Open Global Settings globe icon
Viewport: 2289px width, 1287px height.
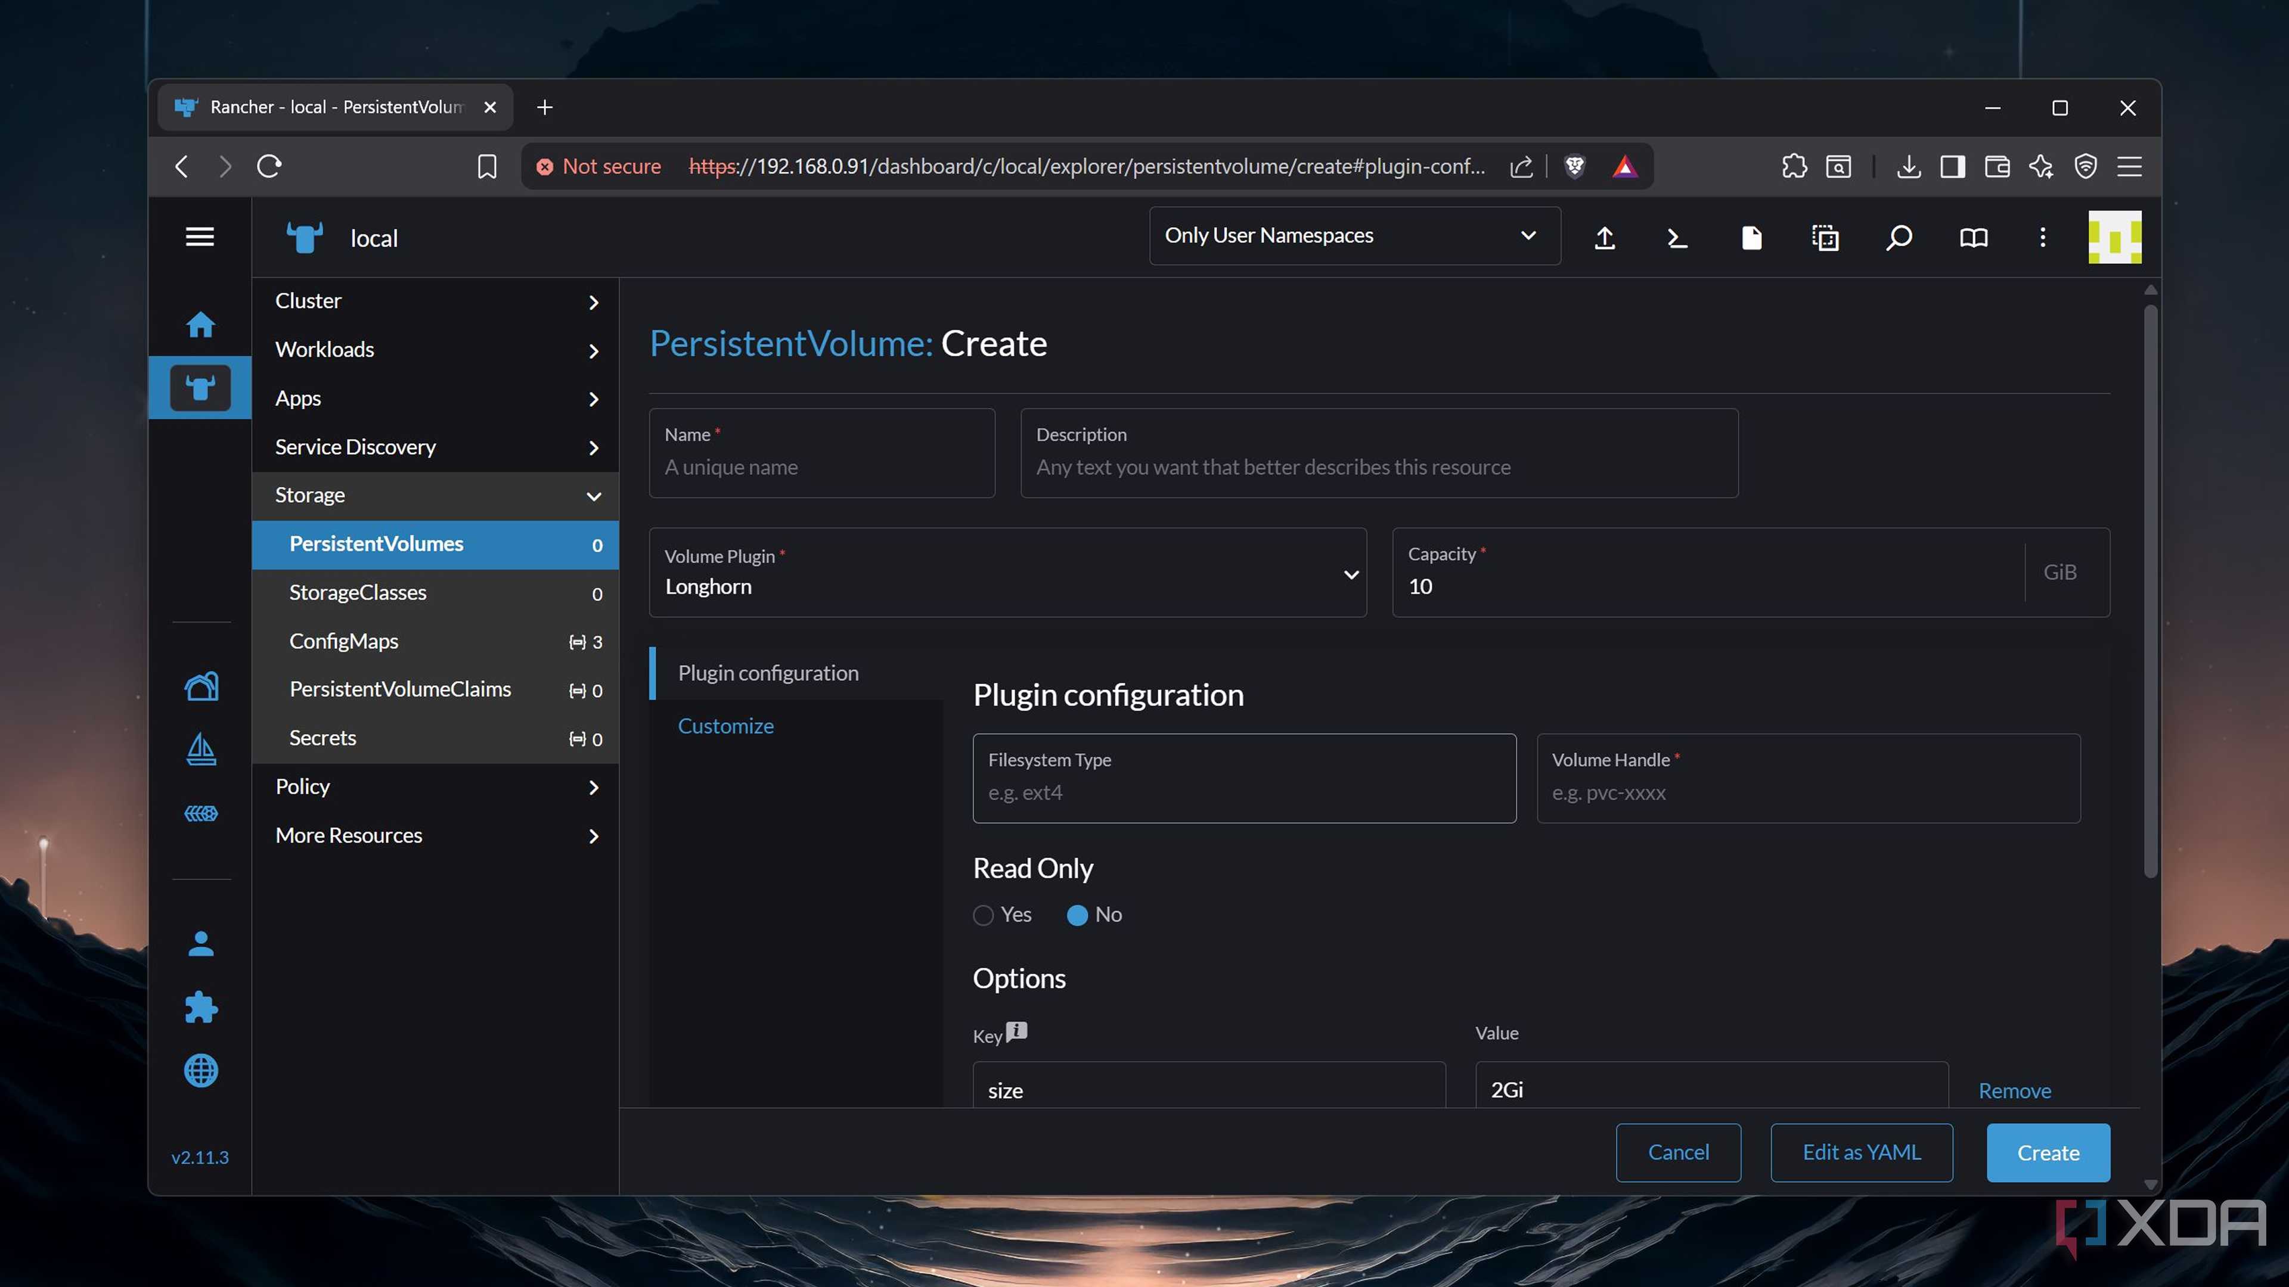click(x=201, y=1070)
